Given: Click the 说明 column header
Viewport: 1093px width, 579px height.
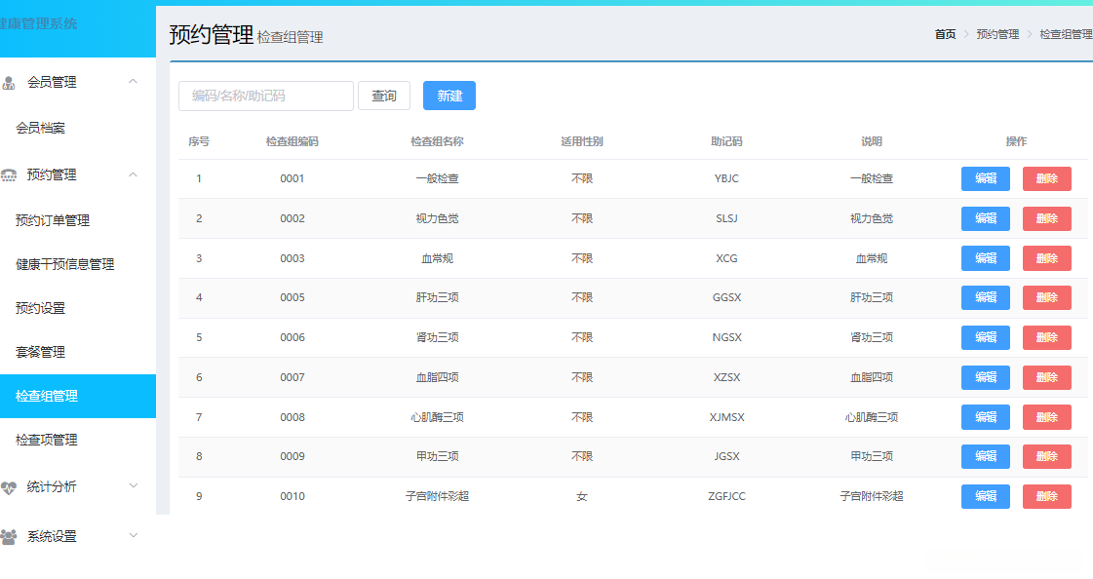Looking at the screenshot, I should tap(872, 141).
